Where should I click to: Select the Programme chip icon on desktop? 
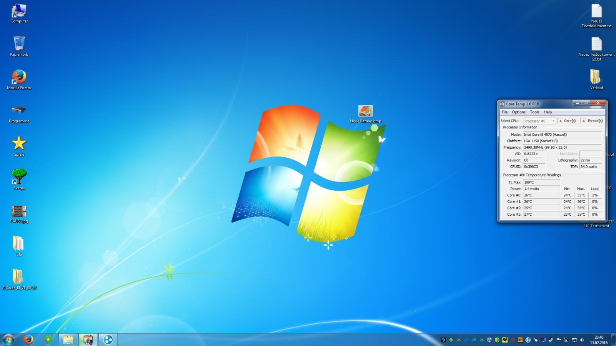tap(19, 114)
